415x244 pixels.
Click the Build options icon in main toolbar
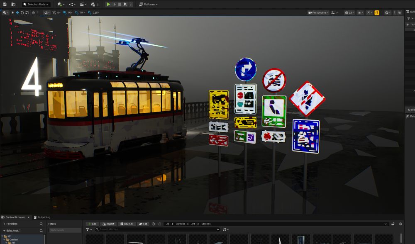pyautogui.click(x=93, y=4)
